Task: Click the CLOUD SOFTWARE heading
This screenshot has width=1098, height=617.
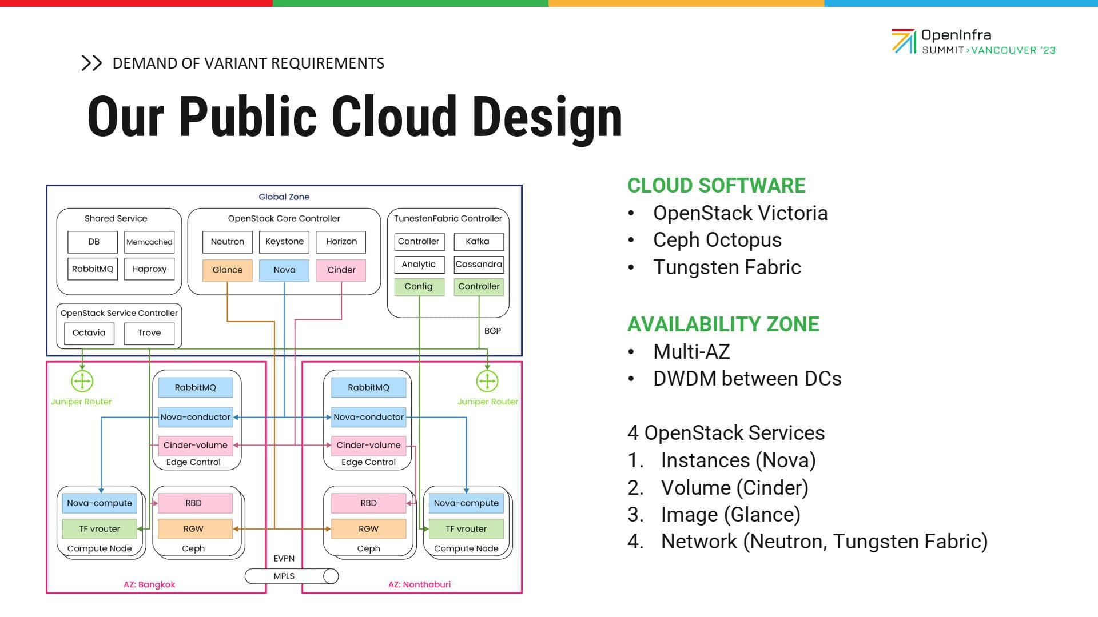Action: click(717, 186)
